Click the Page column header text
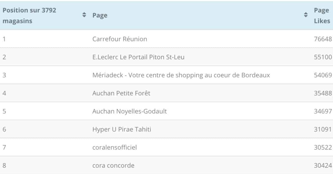Viewport: 333px width, 174px height. [100, 16]
